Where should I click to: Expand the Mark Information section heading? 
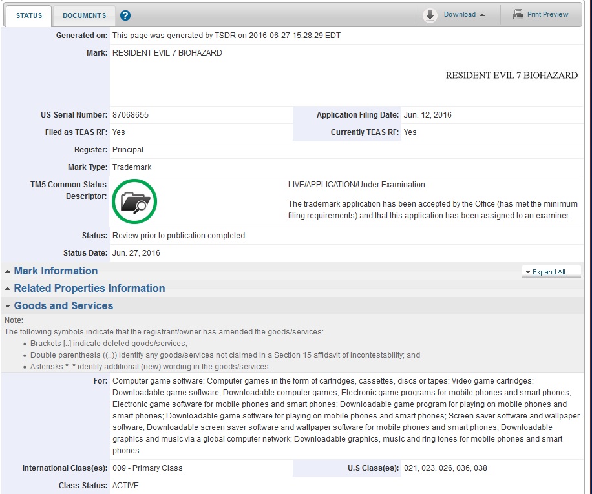pyautogui.click(x=56, y=271)
